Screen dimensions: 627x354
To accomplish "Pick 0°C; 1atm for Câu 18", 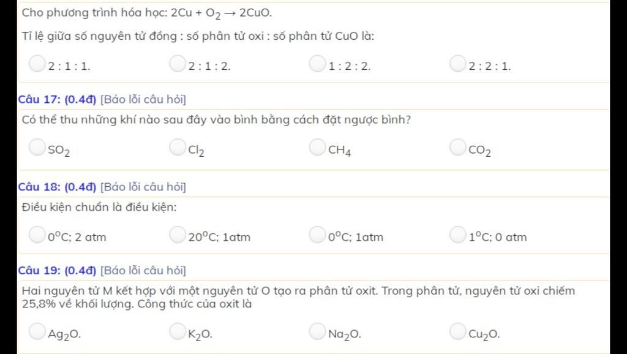I will point(317,235).
